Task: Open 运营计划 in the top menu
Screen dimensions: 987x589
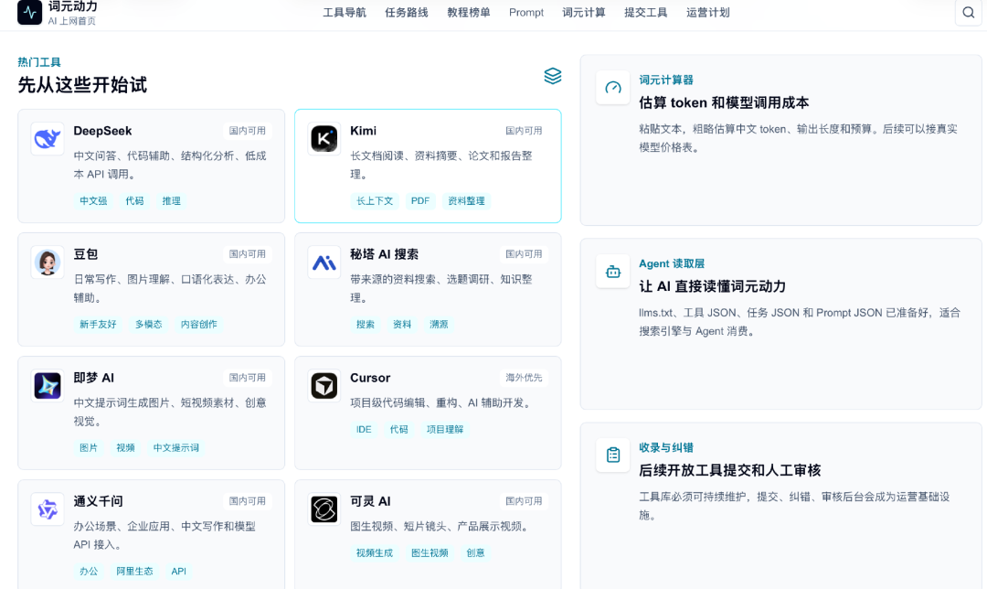Action: click(708, 13)
